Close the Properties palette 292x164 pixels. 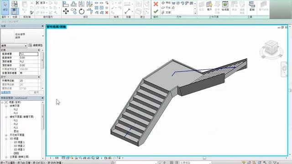point(42,26)
